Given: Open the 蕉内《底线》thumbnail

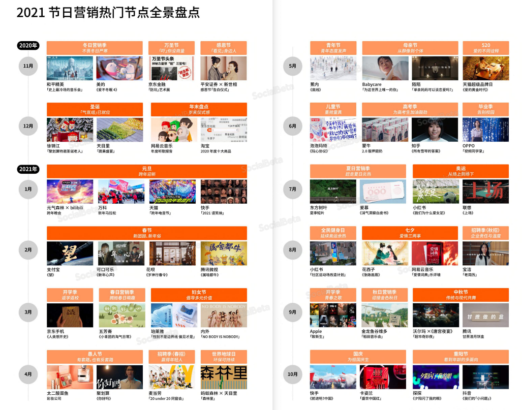Looking at the screenshot, I should click(333, 68).
